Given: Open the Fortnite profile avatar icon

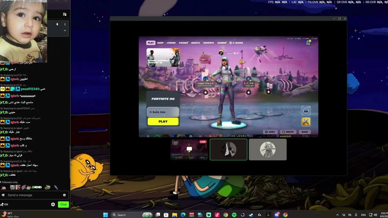Looking at the screenshot, I should [308, 43].
